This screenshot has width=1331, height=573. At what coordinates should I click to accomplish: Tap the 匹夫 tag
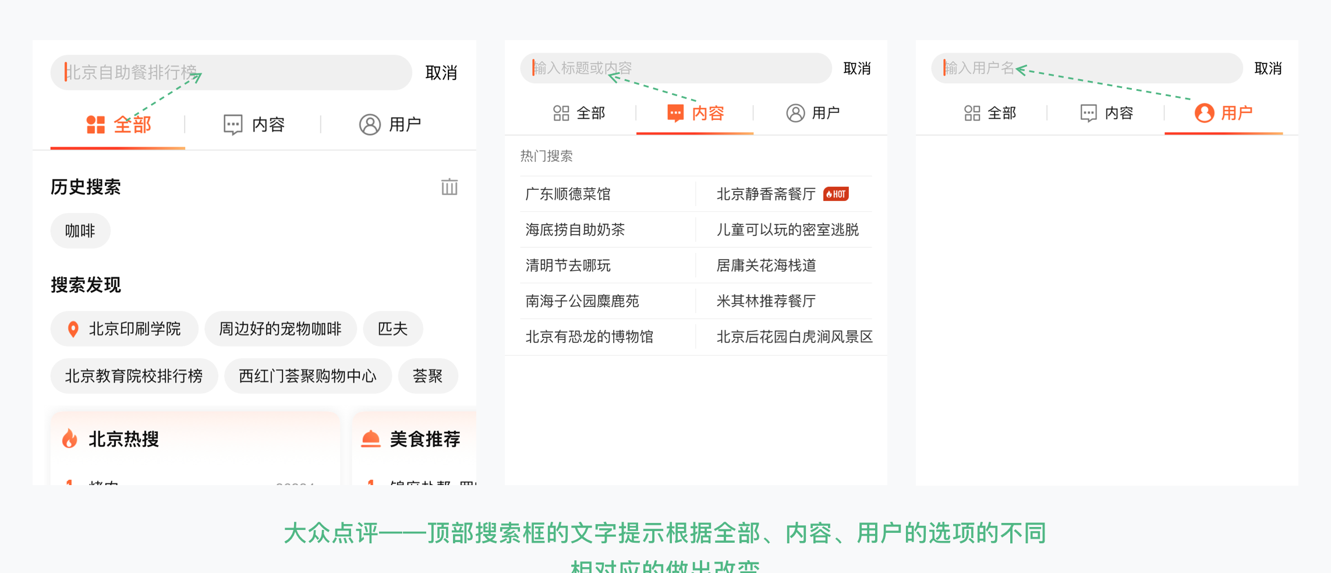[x=392, y=329]
